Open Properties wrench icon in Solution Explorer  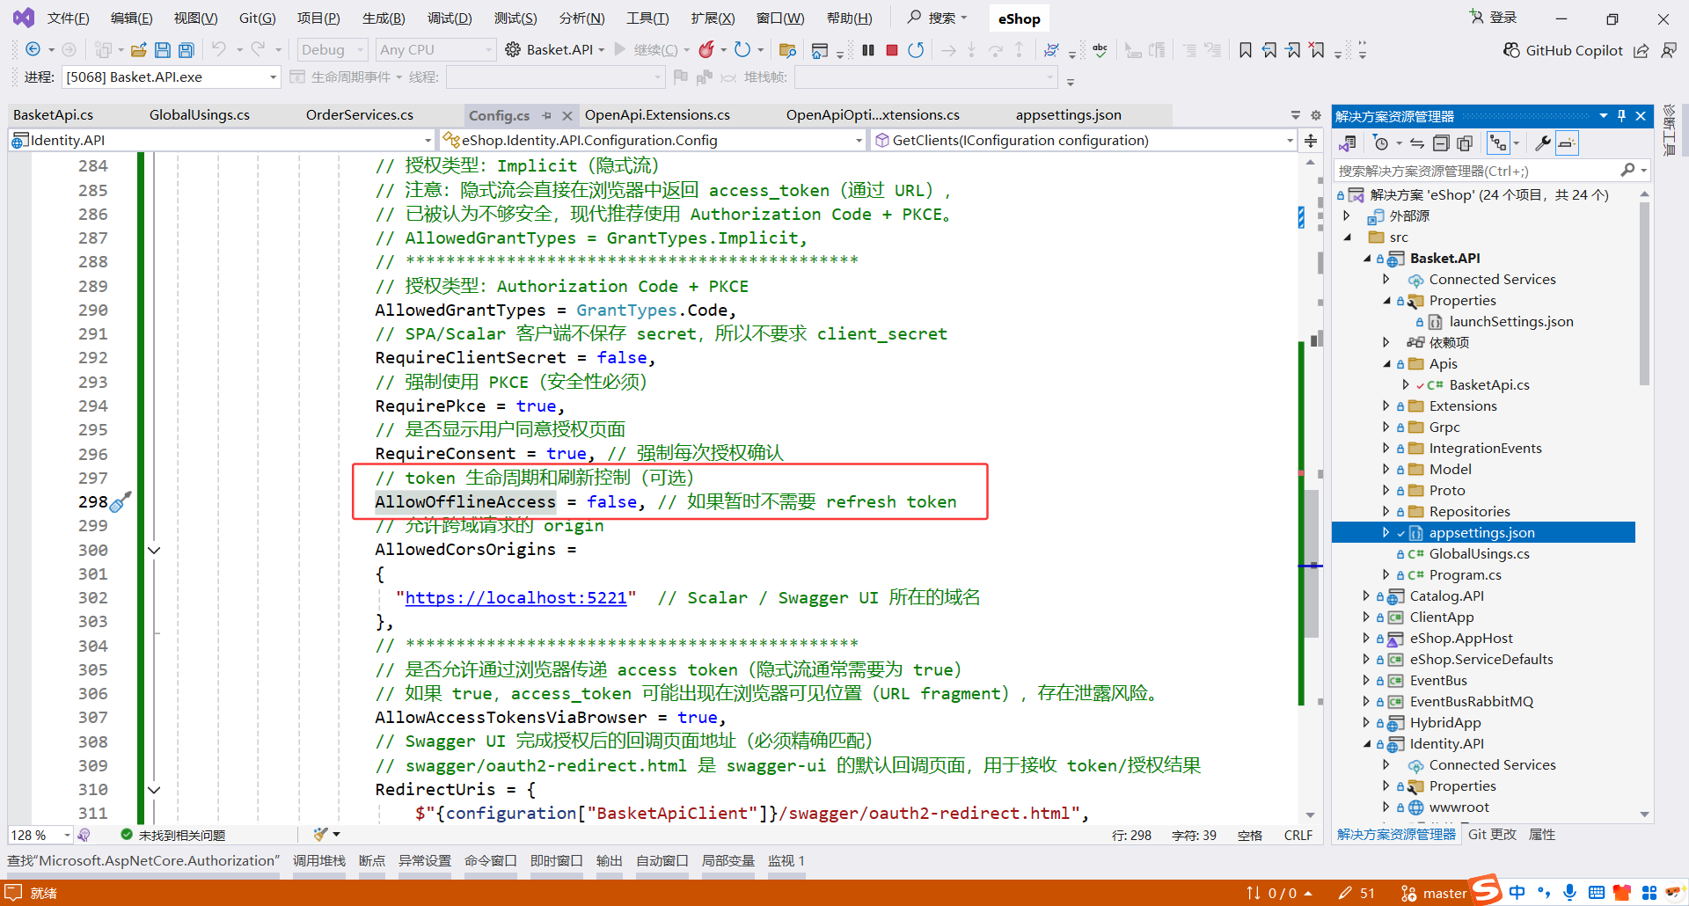(1542, 143)
